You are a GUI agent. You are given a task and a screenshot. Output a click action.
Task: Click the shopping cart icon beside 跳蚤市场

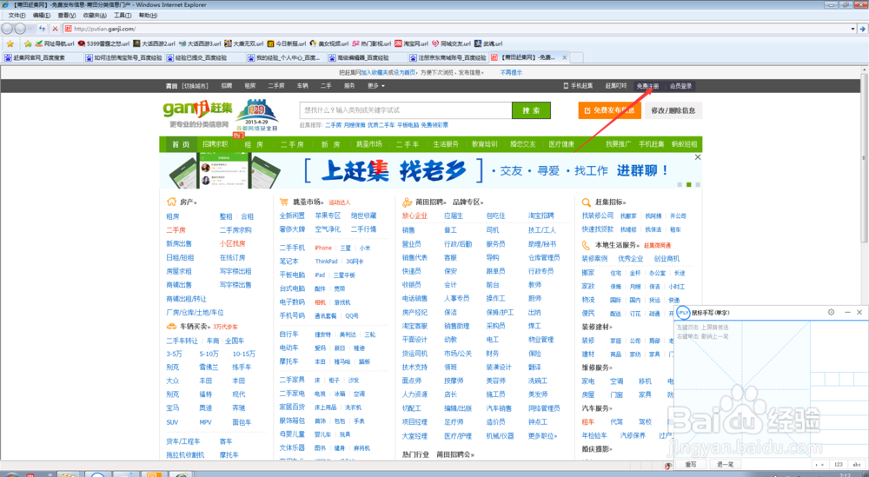tap(284, 202)
